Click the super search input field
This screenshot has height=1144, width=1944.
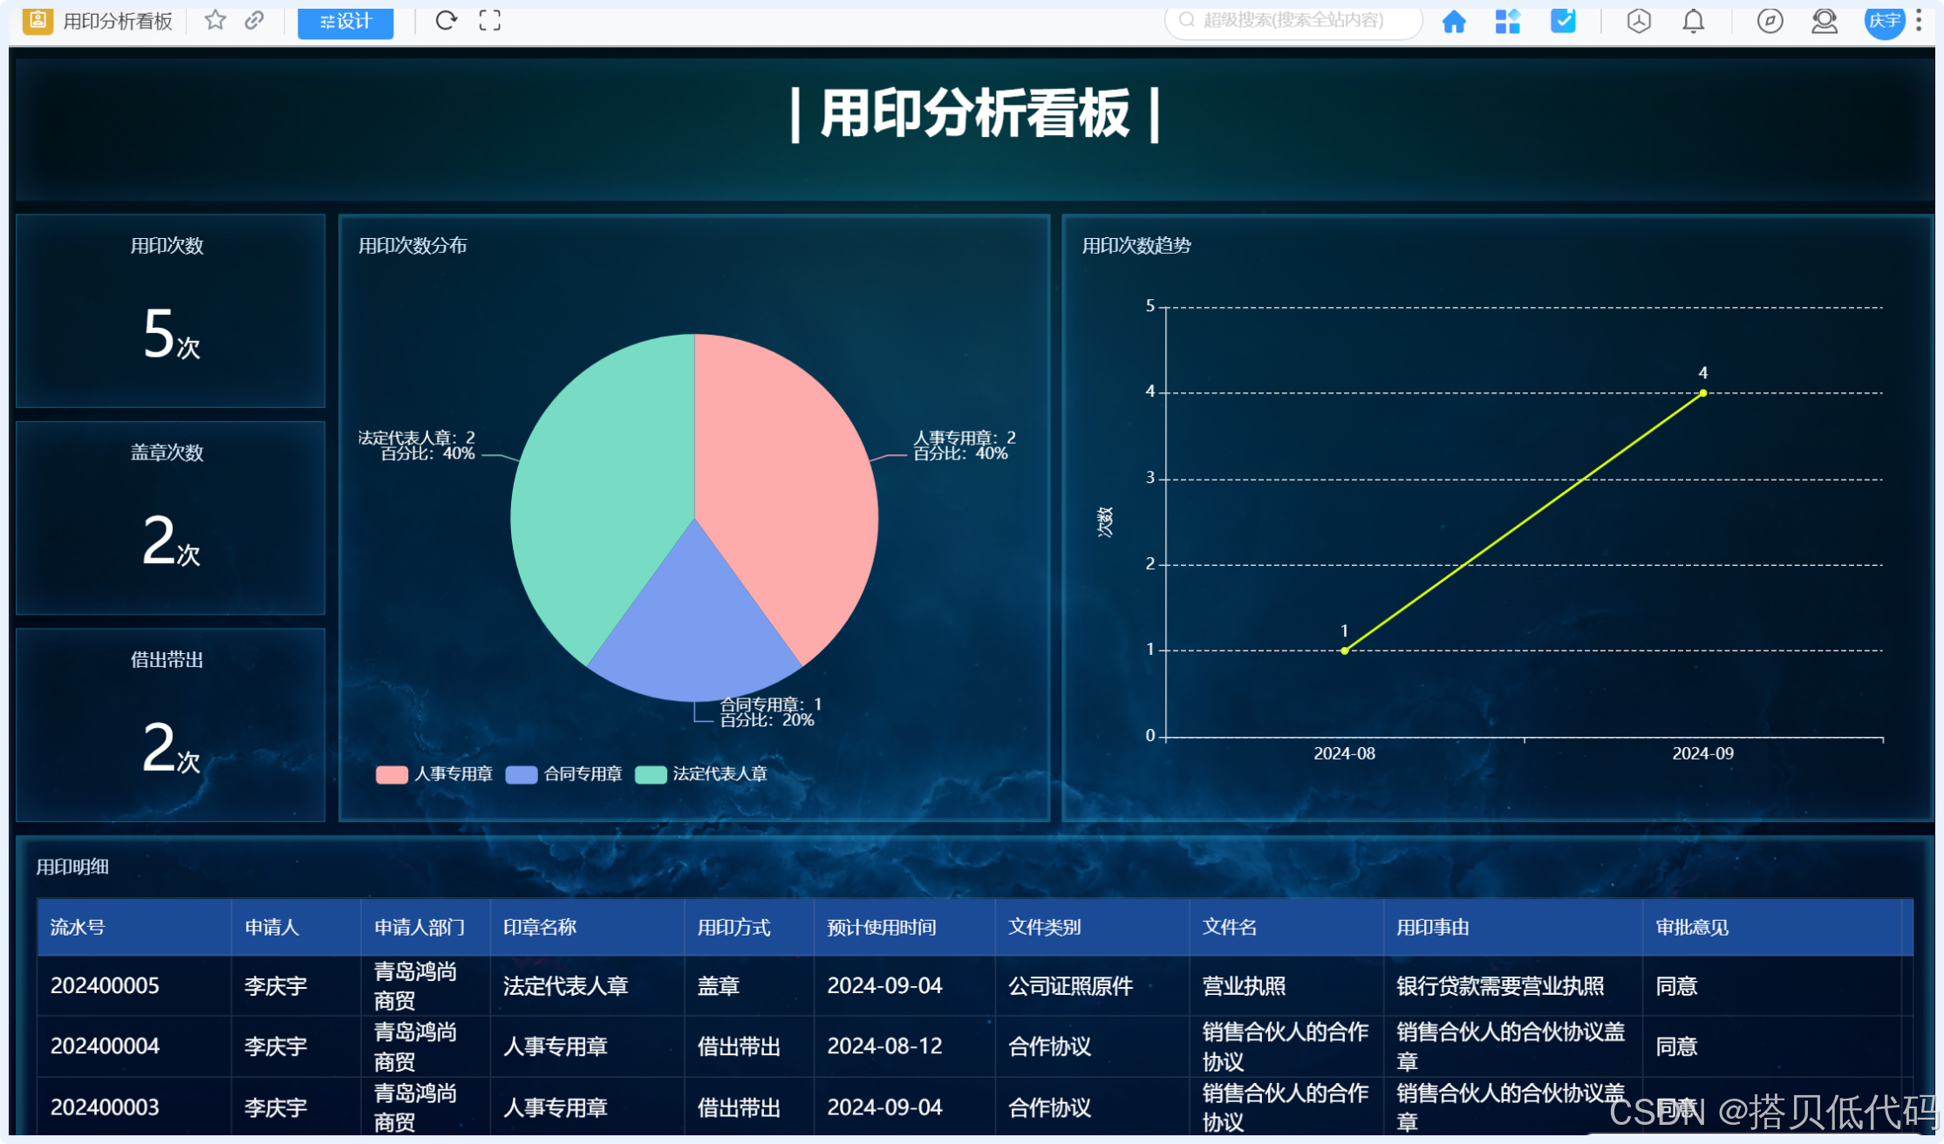1293,20
